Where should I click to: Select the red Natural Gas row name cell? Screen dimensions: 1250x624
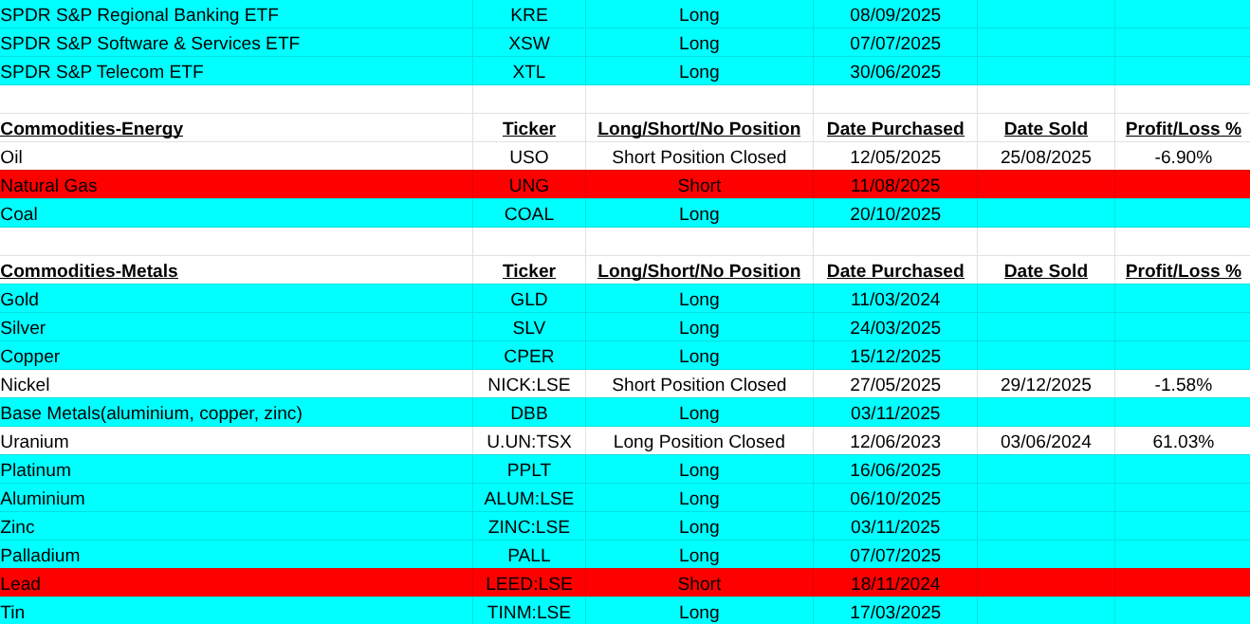click(49, 186)
